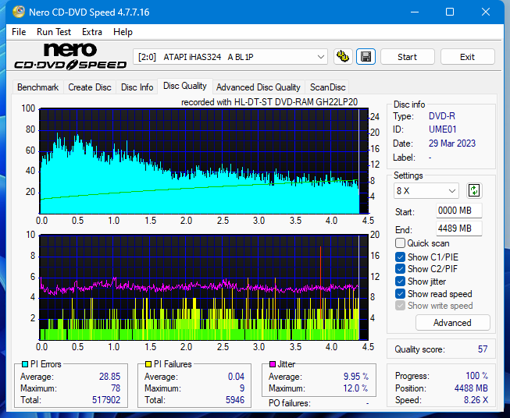The width and height of the screenshot is (510, 418).
Task: Switch to the Disc Info tab
Action: [137, 87]
